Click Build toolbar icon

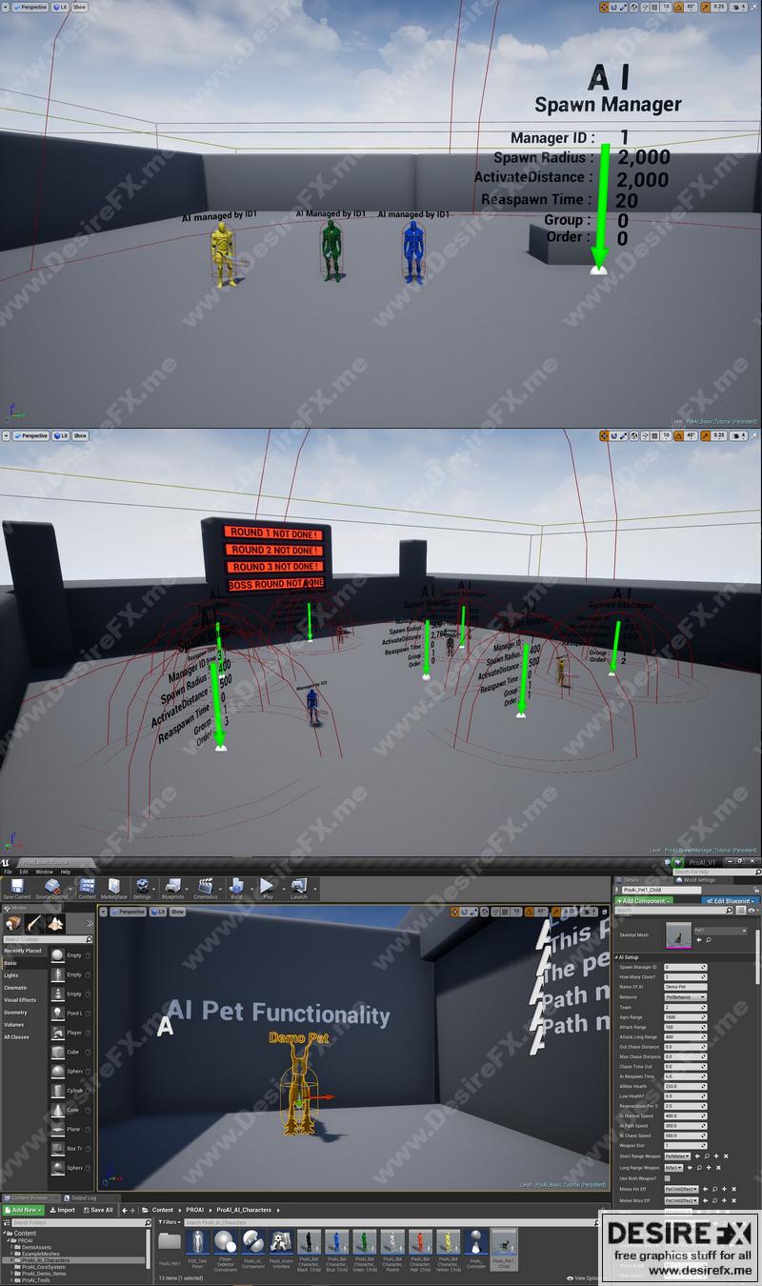click(236, 888)
